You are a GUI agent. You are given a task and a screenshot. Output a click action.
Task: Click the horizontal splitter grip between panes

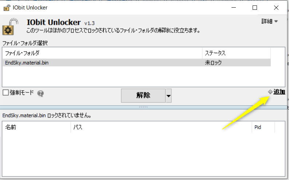[x=143, y=107]
